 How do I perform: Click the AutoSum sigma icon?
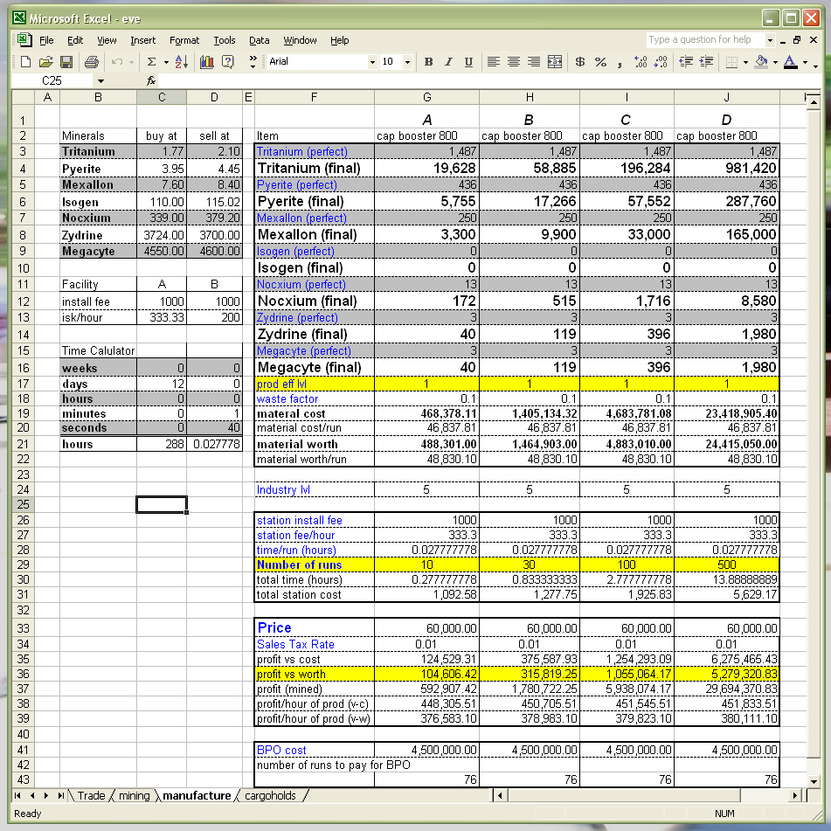(151, 62)
